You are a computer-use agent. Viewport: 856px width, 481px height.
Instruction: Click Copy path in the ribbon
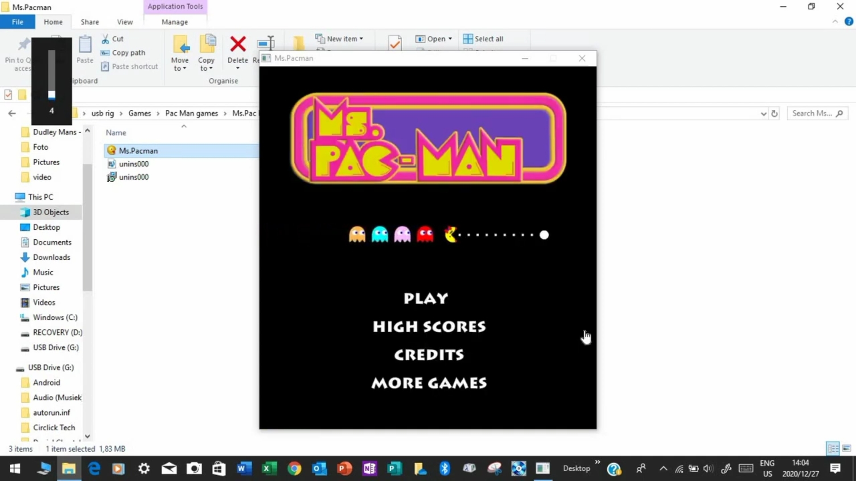123,53
